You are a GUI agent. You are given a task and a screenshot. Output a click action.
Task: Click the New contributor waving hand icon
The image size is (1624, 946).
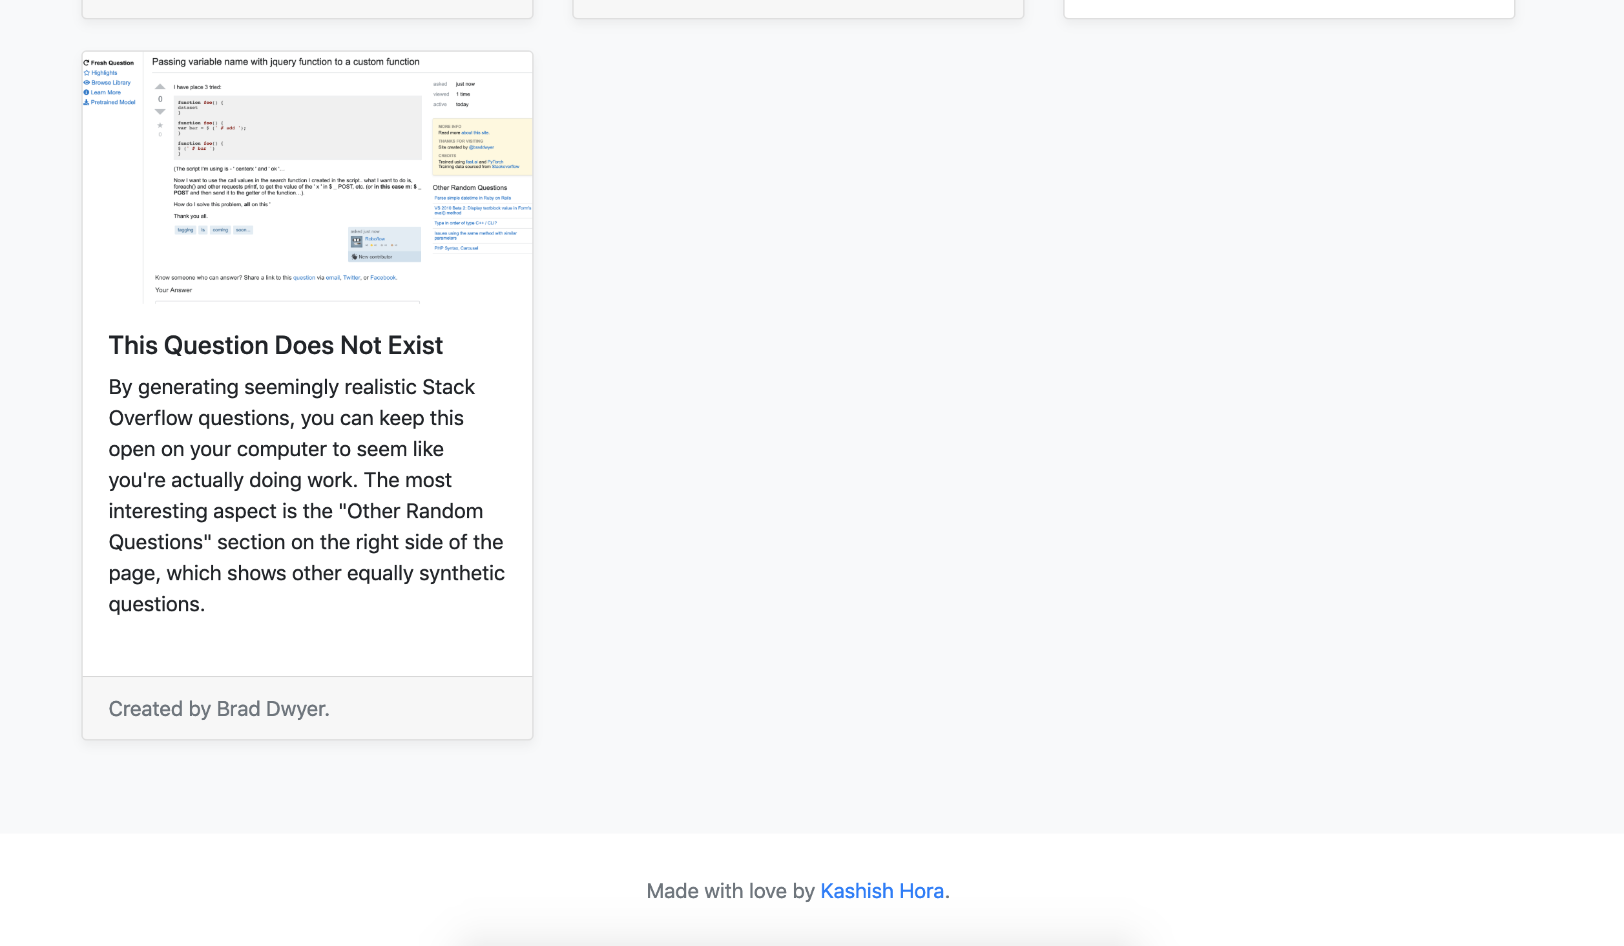(x=354, y=257)
